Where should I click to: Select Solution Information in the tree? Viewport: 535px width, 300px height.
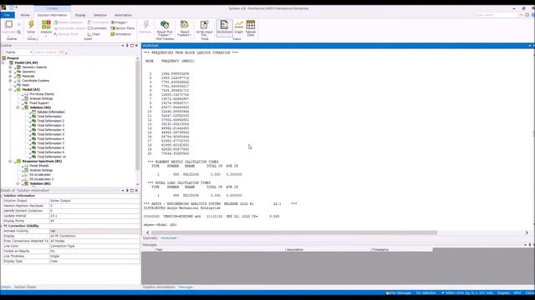pyautogui.click(x=51, y=112)
